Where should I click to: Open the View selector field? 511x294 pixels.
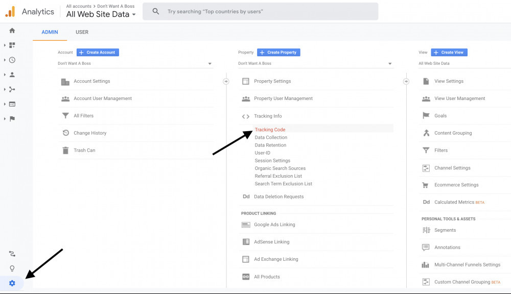(x=464, y=63)
